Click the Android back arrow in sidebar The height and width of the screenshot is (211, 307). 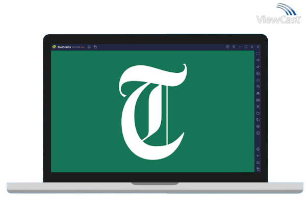coord(258,156)
